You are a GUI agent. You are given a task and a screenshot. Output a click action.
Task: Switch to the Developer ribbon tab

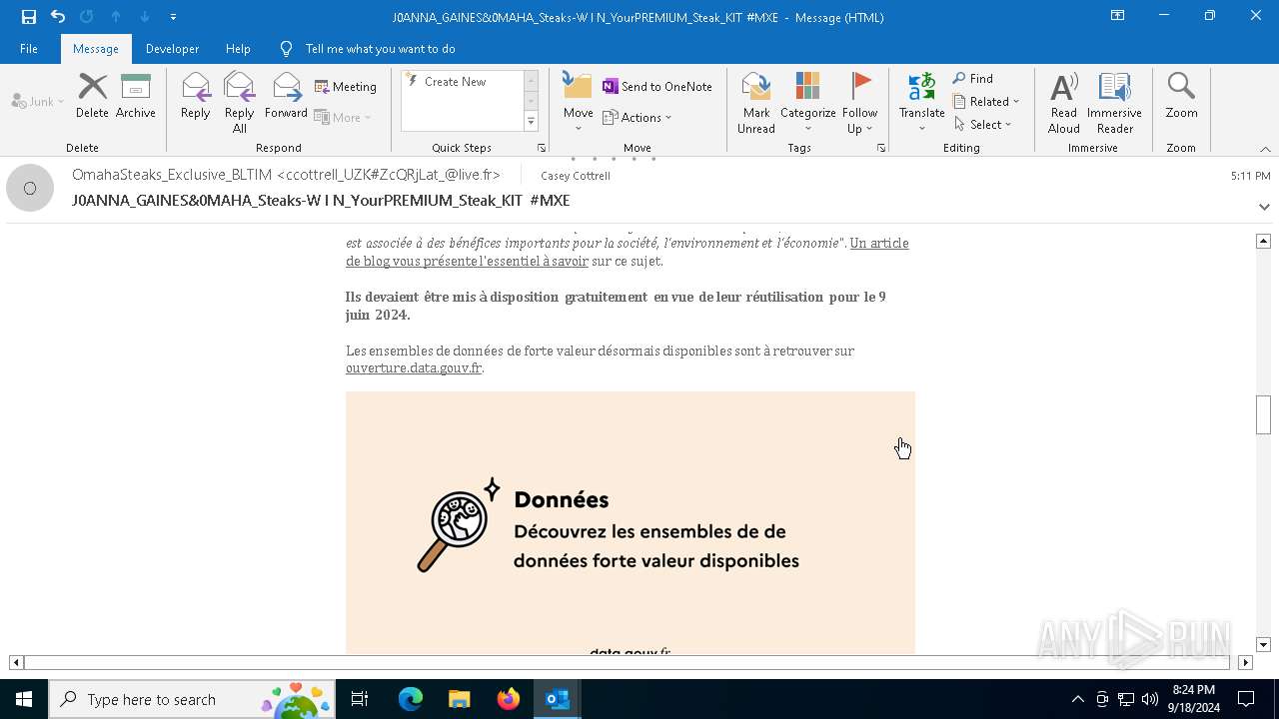pyautogui.click(x=172, y=48)
